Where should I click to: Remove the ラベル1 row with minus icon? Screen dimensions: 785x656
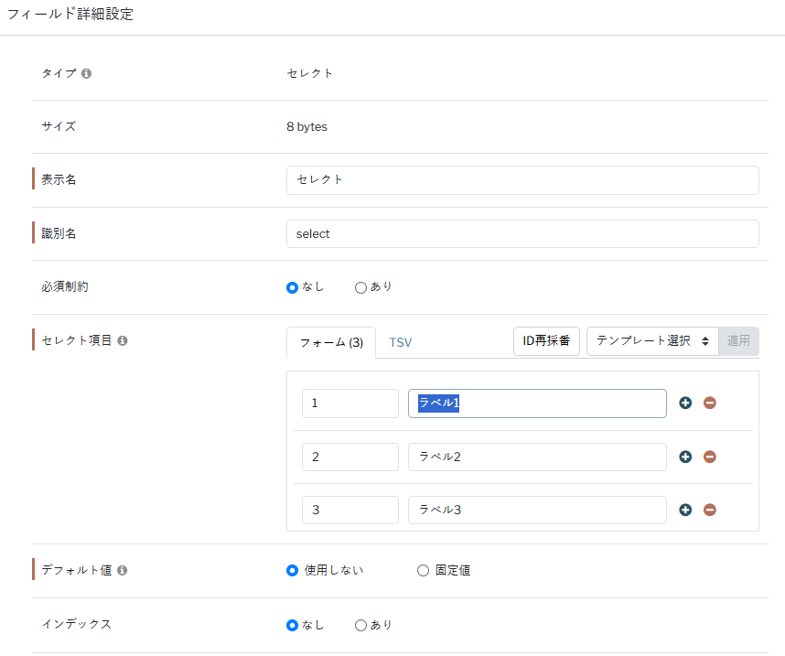(709, 403)
